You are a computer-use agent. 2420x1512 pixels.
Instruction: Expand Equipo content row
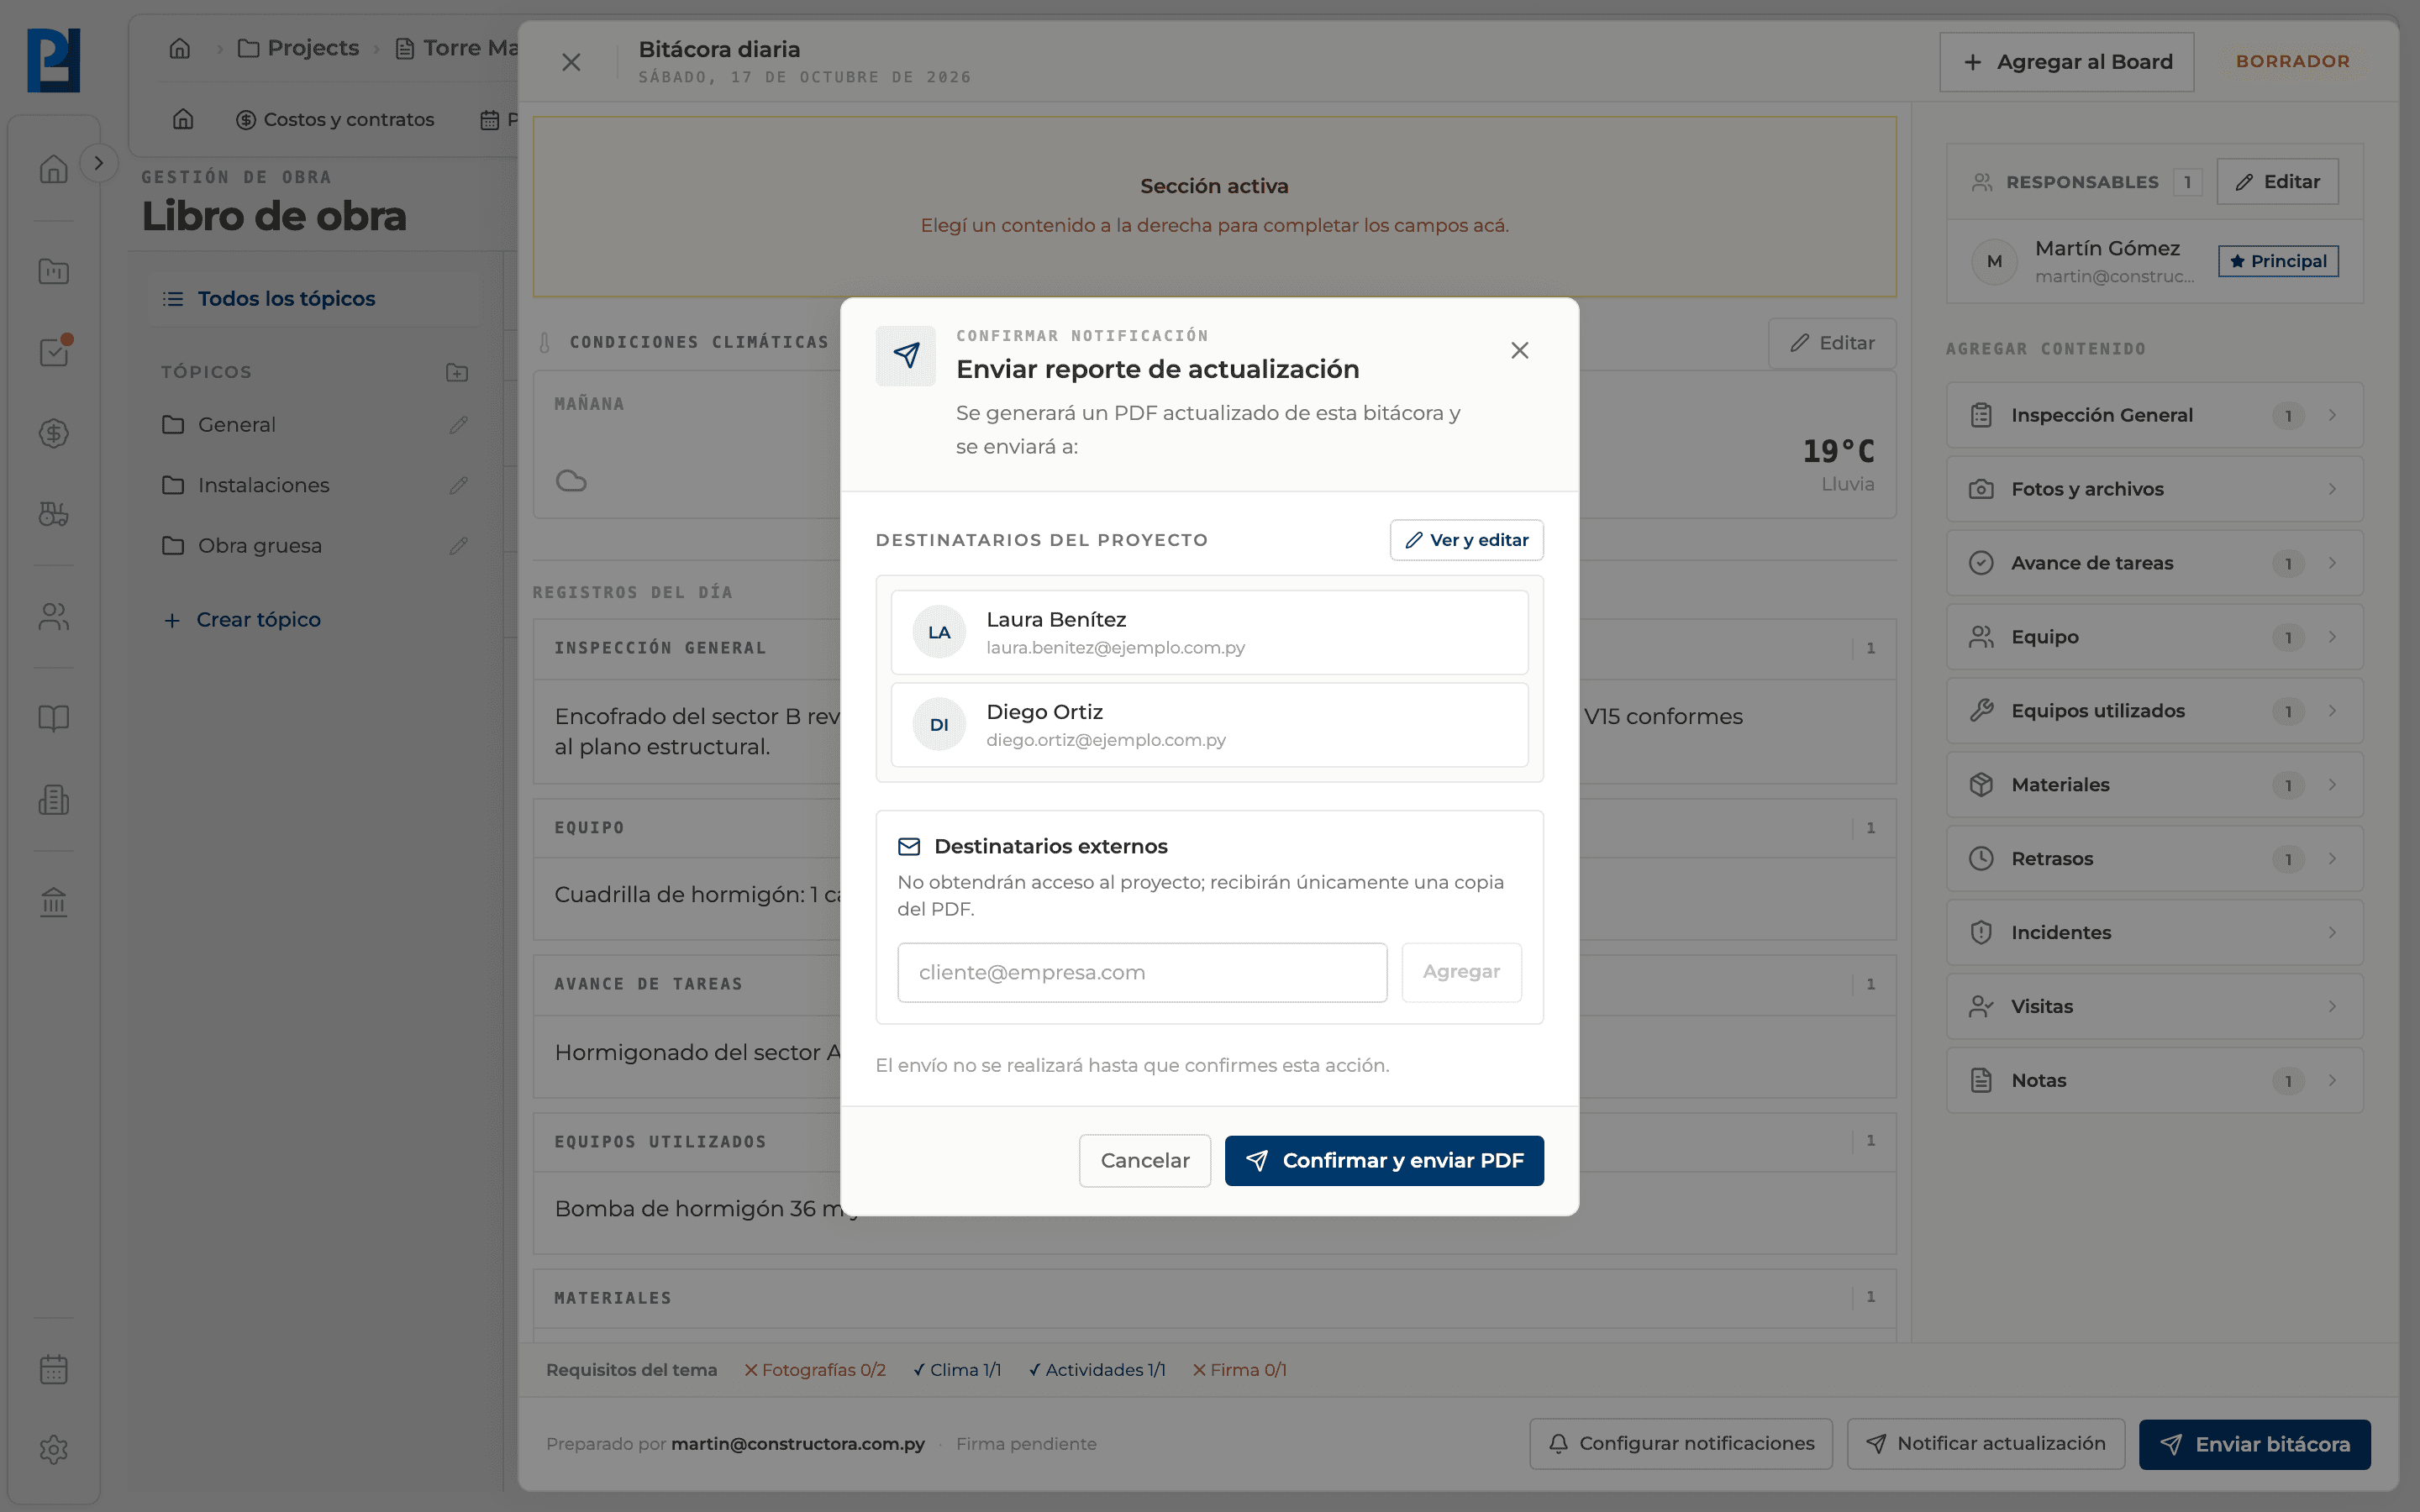coord(2154,637)
